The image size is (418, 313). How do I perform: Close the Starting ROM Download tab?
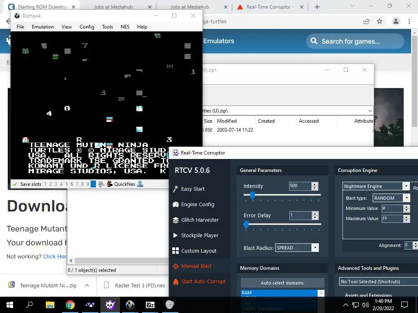pyautogui.click(x=73, y=7)
